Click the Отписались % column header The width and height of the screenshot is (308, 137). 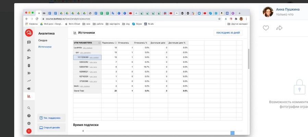(141, 43)
